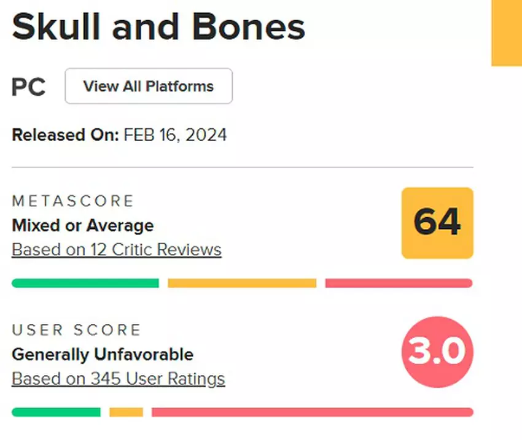Click the FEB 16, 2024 release date
The height and width of the screenshot is (440, 522).
[176, 135]
